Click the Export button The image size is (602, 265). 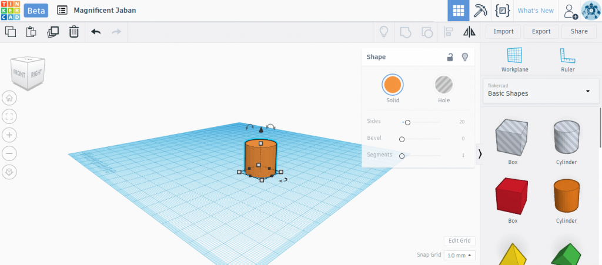pyautogui.click(x=541, y=32)
